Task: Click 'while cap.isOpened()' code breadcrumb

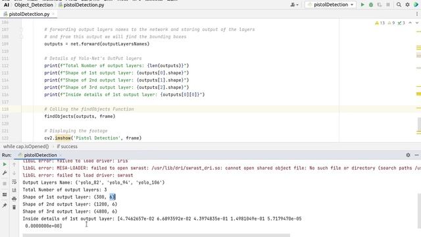Action: click(26, 146)
